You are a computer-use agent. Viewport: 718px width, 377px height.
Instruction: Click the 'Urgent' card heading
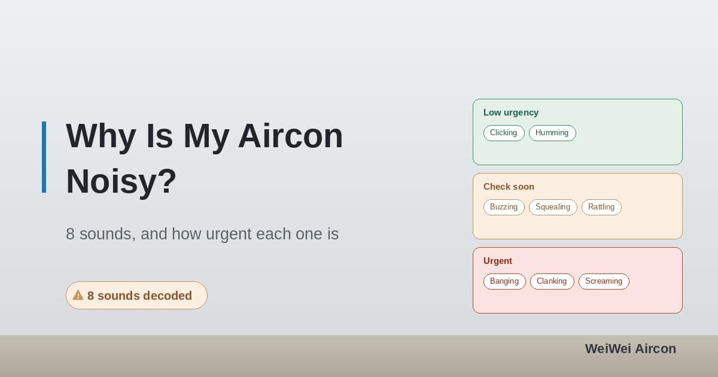coord(498,261)
